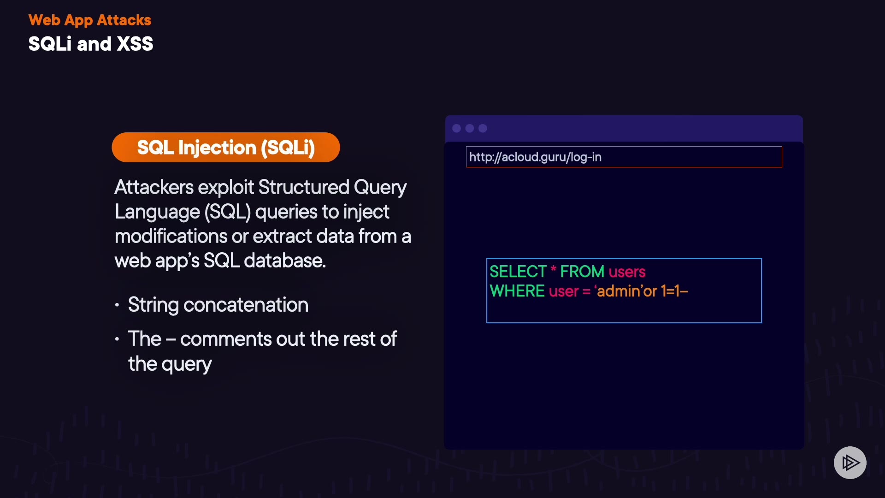
Task: Click the first browser window dot
Action: tap(456, 128)
